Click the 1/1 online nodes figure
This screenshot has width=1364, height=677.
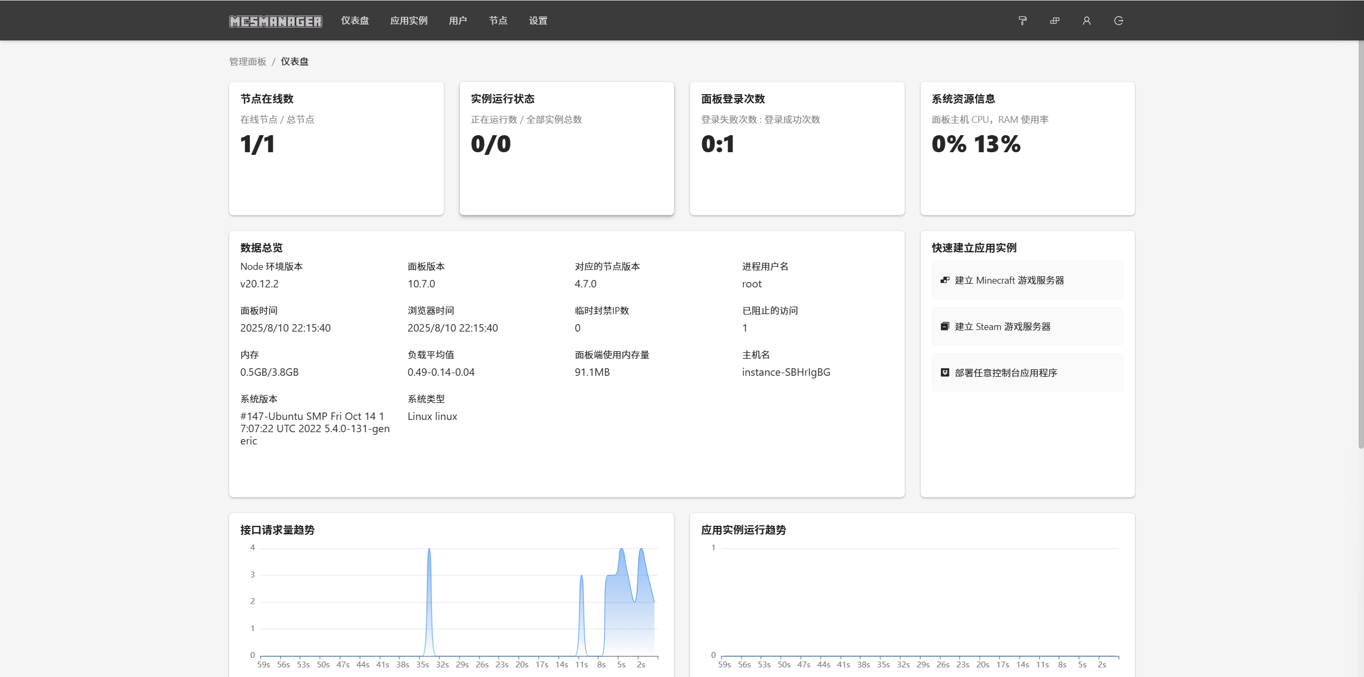(258, 144)
